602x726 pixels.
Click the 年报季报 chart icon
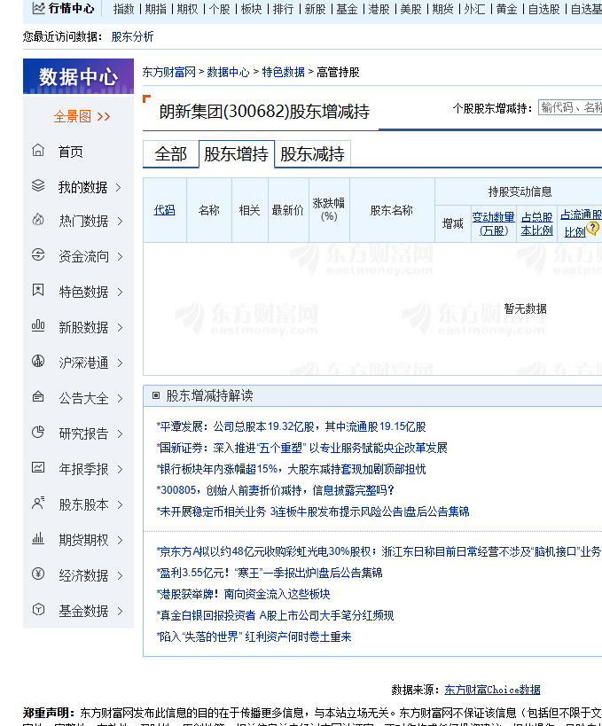(x=38, y=468)
